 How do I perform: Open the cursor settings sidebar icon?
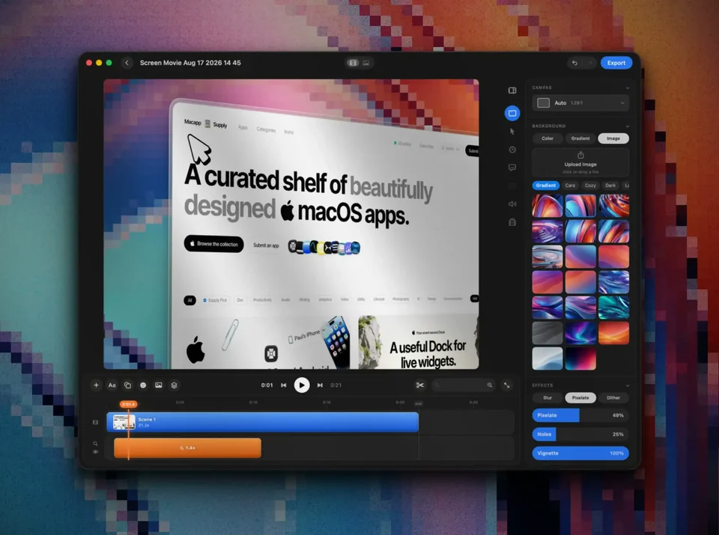pos(512,132)
